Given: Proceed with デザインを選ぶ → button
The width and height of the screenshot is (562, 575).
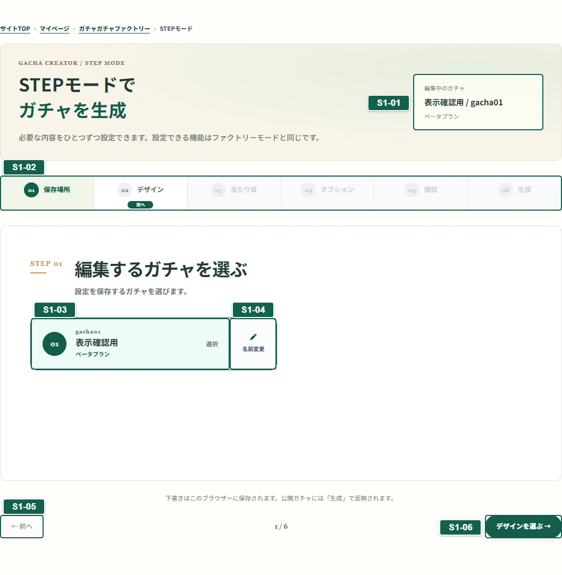Looking at the screenshot, I should point(523,526).
